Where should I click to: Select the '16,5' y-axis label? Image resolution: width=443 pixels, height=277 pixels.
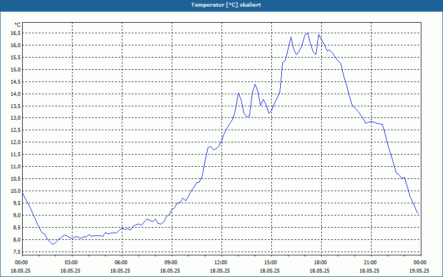pos(17,33)
